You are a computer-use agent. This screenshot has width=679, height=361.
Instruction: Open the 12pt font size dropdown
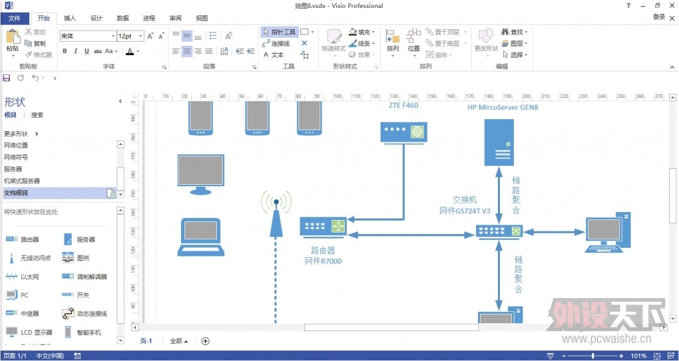click(x=141, y=36)
